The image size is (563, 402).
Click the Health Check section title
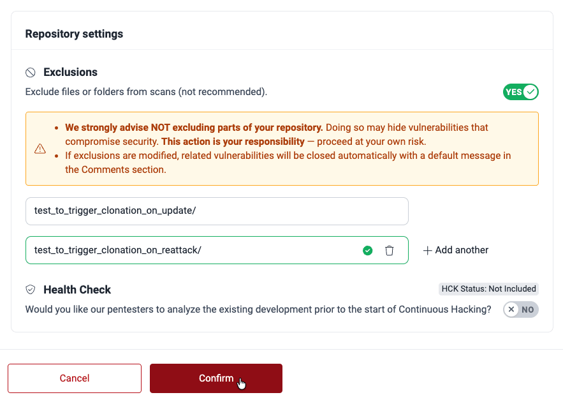coord(77,289)
